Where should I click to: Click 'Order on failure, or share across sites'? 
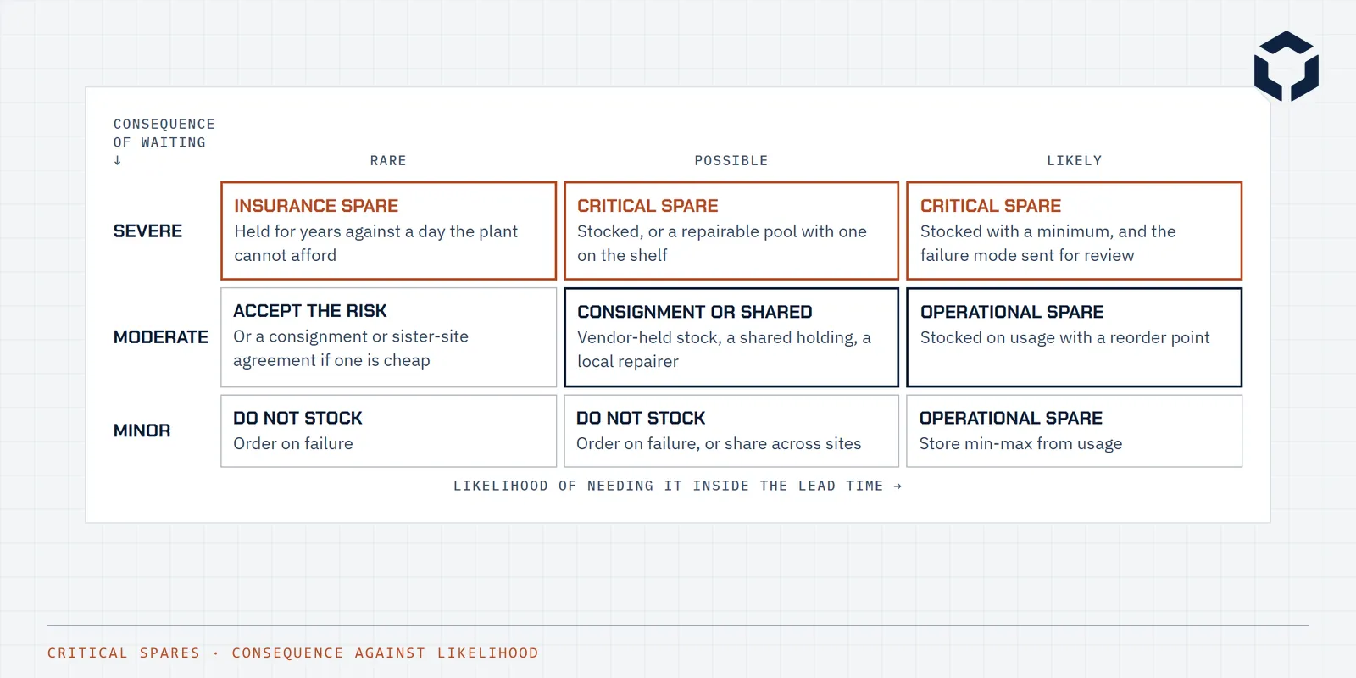click(719, 443)
